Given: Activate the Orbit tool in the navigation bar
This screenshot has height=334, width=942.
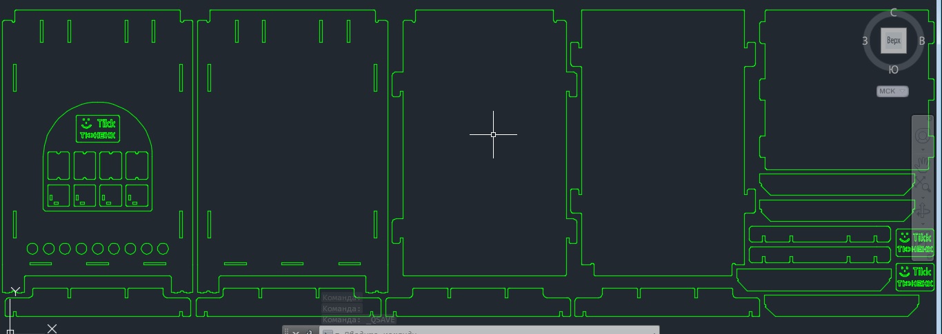Looking at the screenshot, I should pyautogui.click(x=923, y=211).
